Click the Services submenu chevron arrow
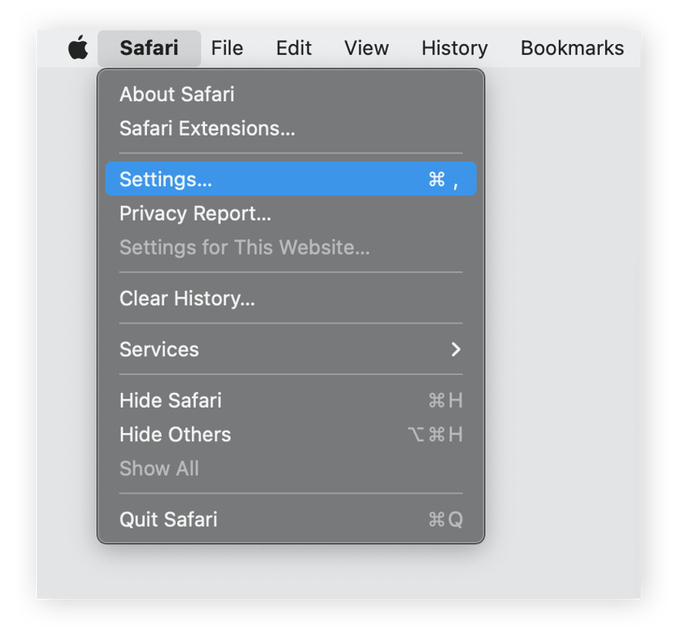 (458, 349)
